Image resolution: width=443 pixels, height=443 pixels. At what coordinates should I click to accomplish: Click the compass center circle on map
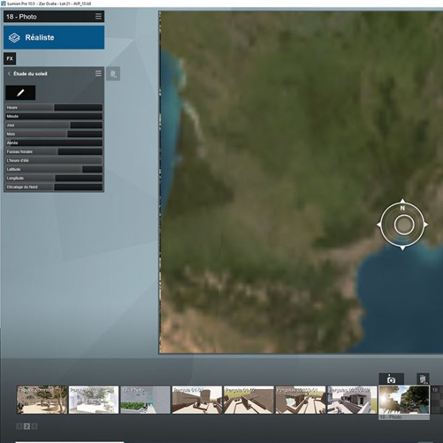404,225
